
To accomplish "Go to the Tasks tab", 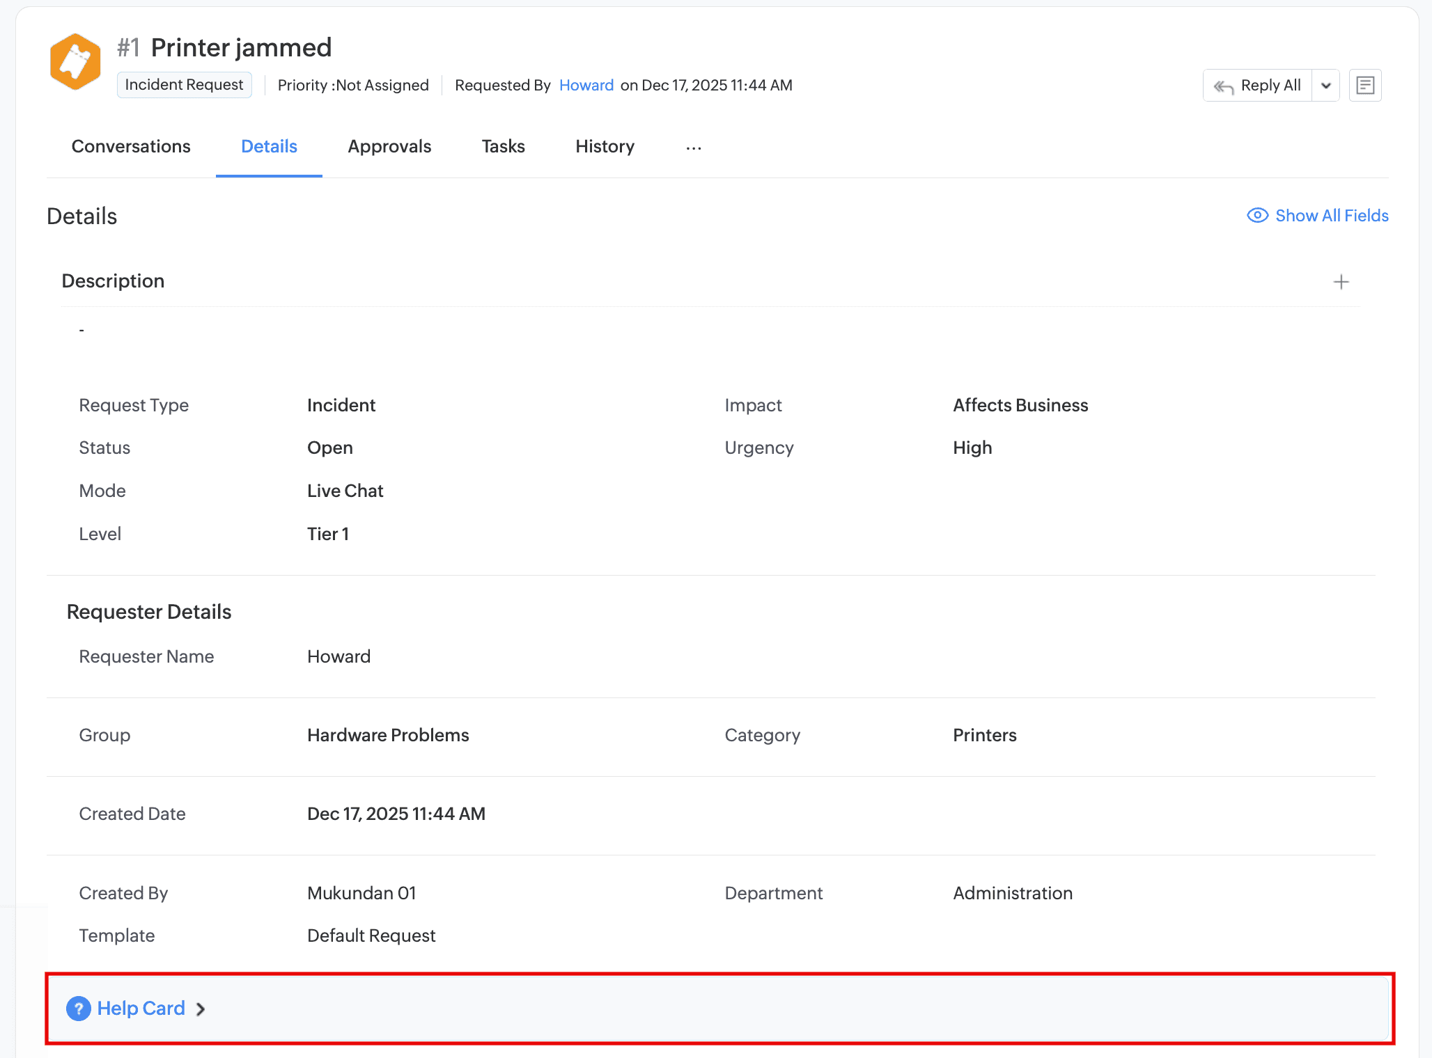I will 503,147.
